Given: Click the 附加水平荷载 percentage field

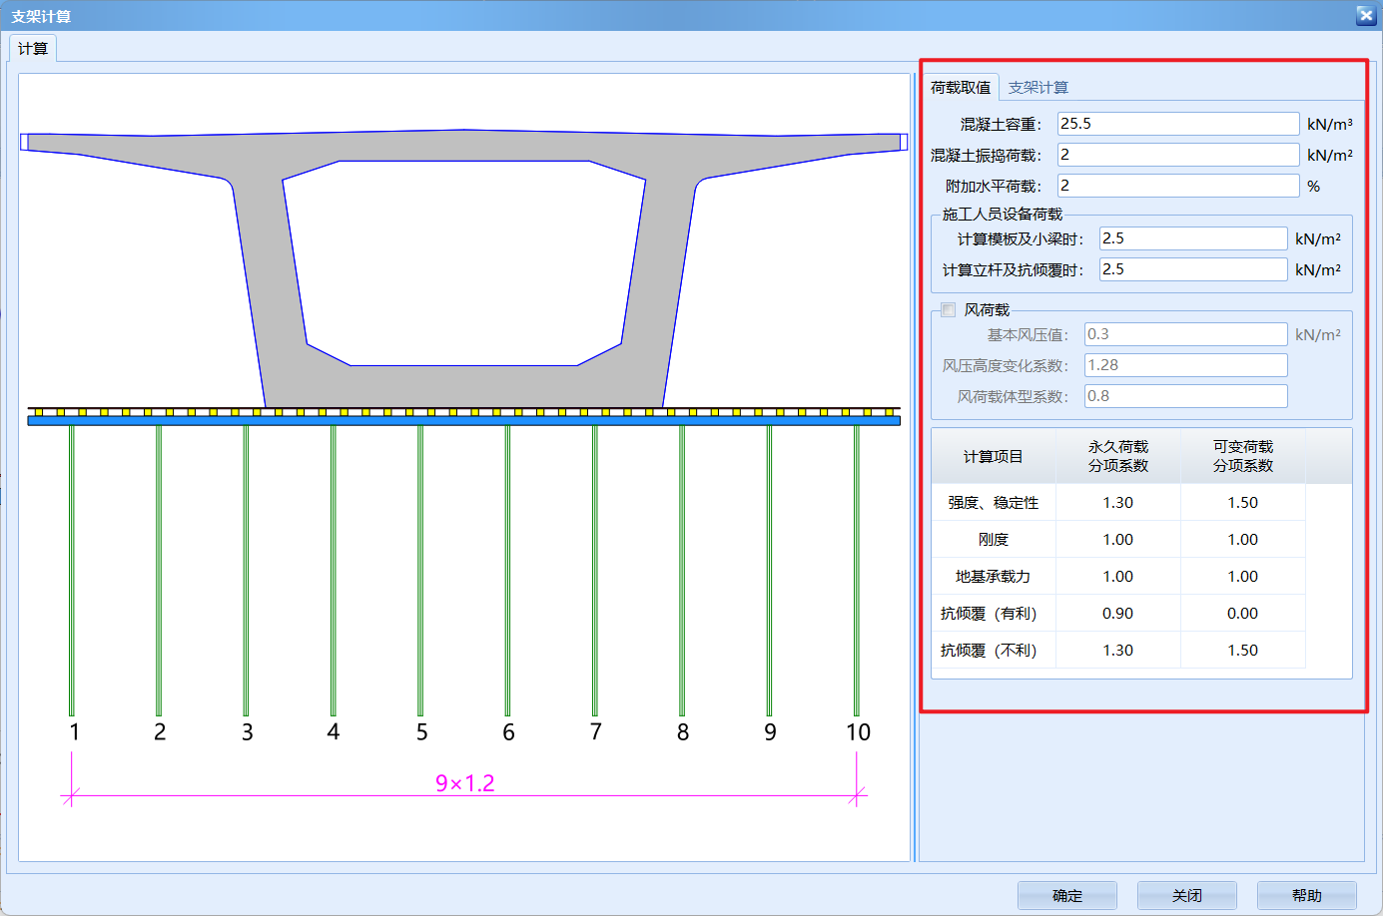Looking at the screenshot, I should [1177, 186].
